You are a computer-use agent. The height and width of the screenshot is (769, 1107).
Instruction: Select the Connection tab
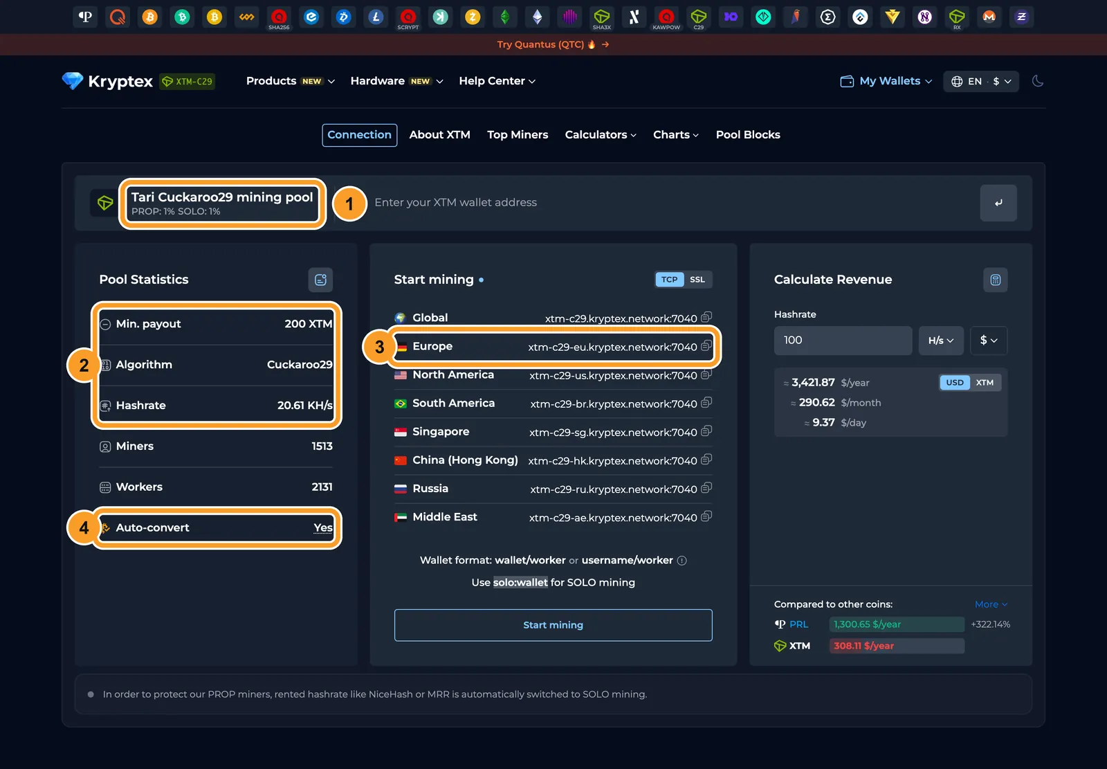tap(360, 135)
